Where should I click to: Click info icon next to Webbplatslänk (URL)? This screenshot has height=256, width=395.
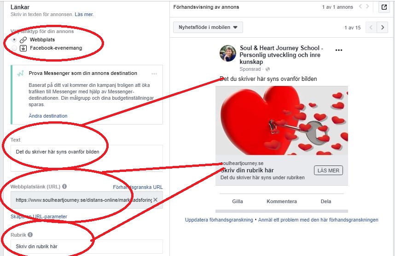coord(64,186)
